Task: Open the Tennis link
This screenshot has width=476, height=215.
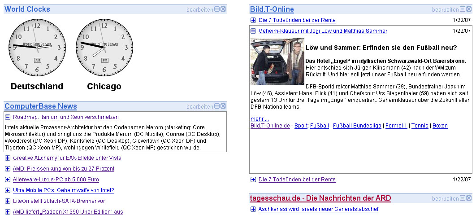Action: pos(420,126)
